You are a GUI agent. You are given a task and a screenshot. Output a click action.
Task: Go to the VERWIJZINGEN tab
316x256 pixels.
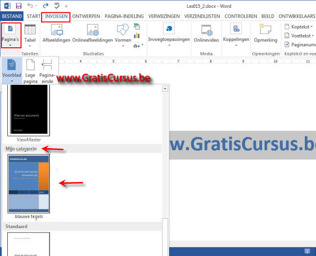(x=164, y=16)
